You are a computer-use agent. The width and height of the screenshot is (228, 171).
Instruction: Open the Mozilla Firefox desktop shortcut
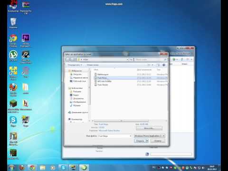coord(13,90)
